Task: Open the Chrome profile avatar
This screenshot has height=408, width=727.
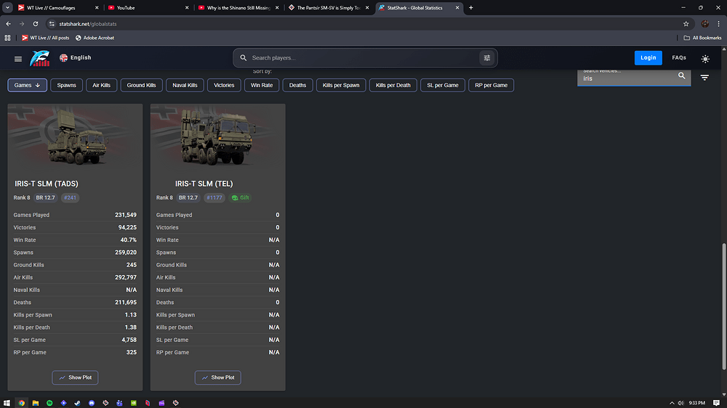Action: click(705, 24)
